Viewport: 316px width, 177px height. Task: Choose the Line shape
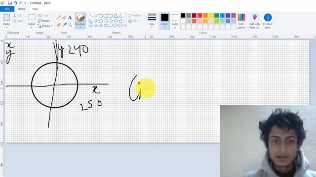[x=91, y=16]
